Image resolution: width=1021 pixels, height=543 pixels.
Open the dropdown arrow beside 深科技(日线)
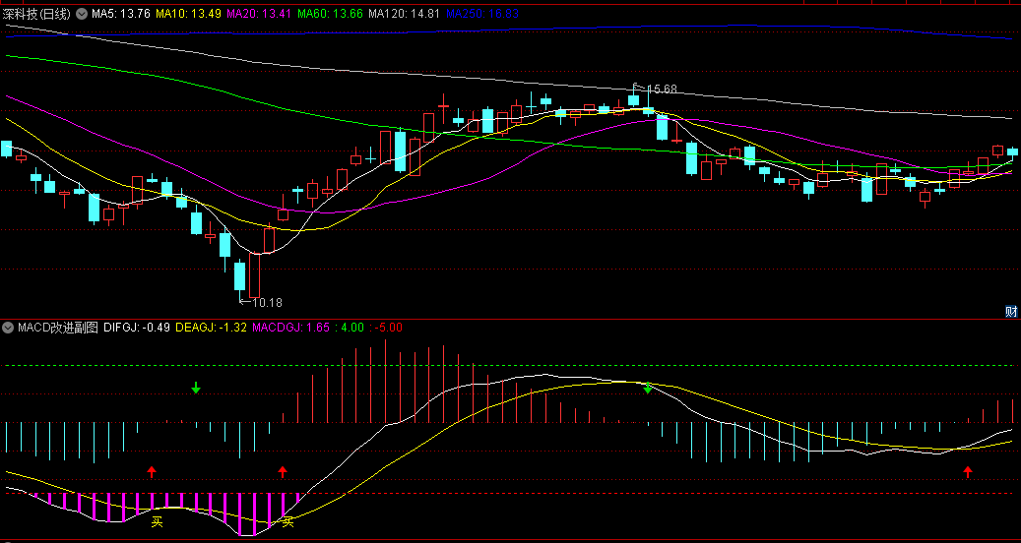tap(82, 14)
